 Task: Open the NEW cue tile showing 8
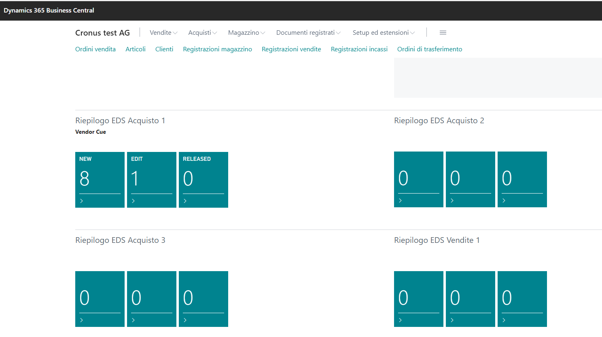point(100,178)
